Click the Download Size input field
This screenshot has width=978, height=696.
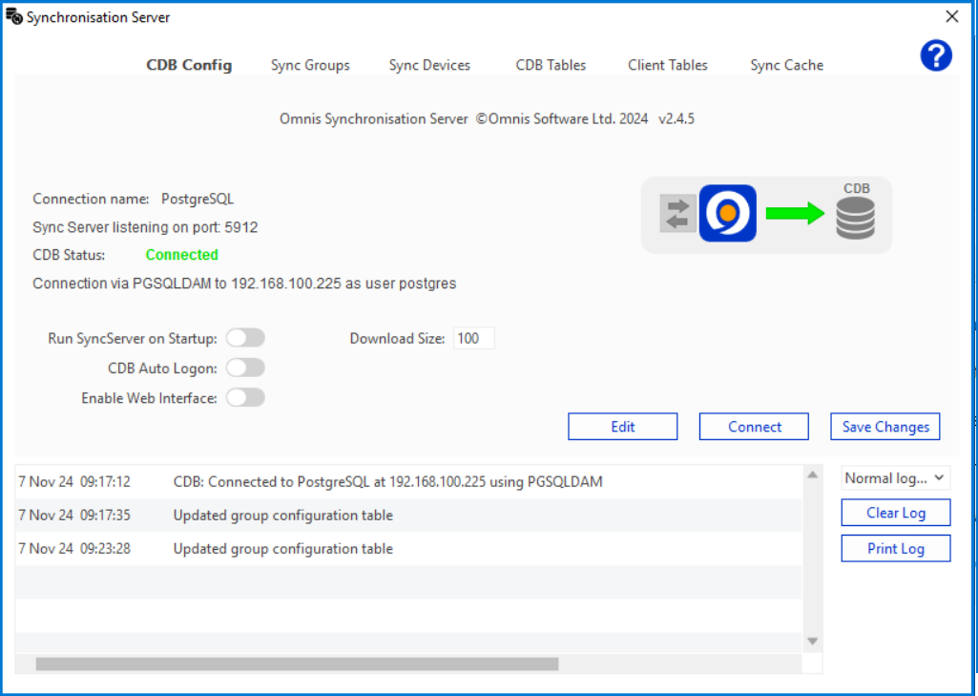(474, 338)
